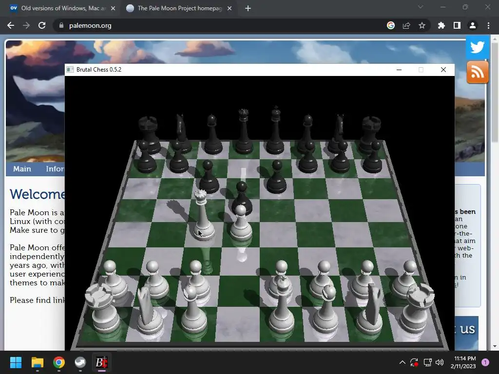Bookmark this tab with the star

click(x=422, y=25)
